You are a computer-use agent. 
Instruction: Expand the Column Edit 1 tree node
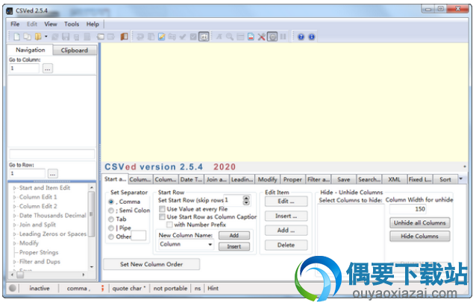tap(14, 197)
